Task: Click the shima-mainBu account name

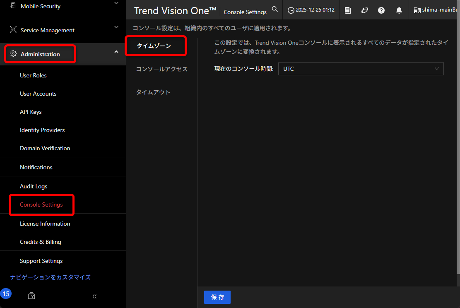Action: coord(439,10)
